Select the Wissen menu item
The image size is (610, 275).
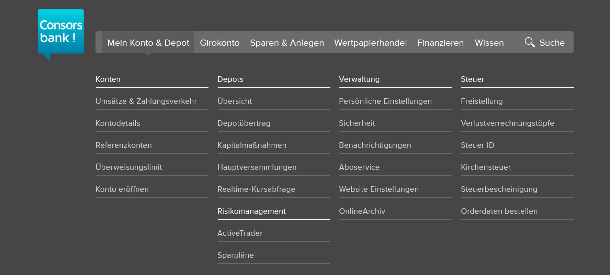coord(489,43)
